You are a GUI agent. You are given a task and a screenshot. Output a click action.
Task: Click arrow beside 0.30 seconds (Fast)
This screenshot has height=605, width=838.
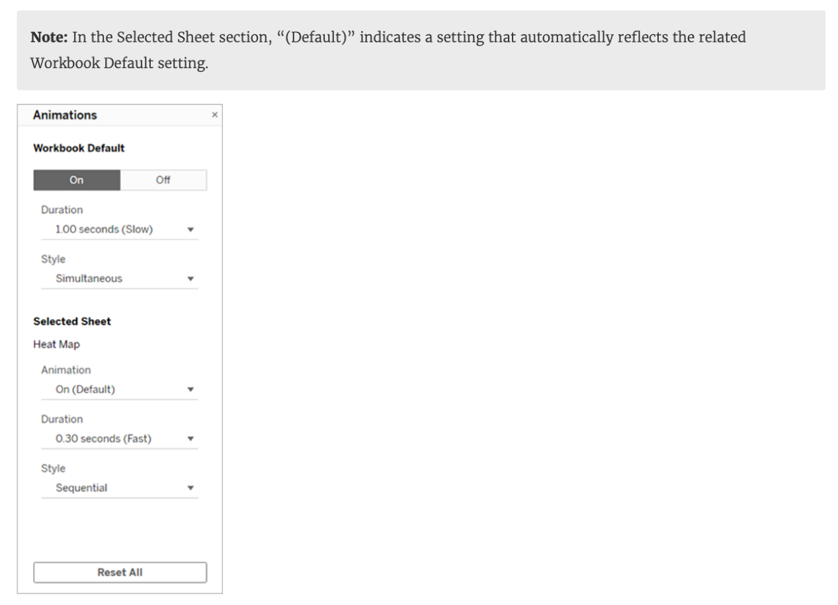[x=190, y=439]
